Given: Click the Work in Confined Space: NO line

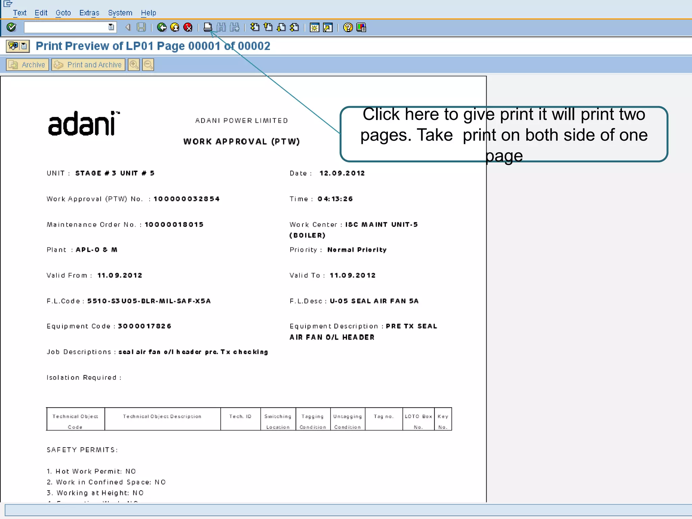Looking at the screenshot, I should (x=106, y=482).
